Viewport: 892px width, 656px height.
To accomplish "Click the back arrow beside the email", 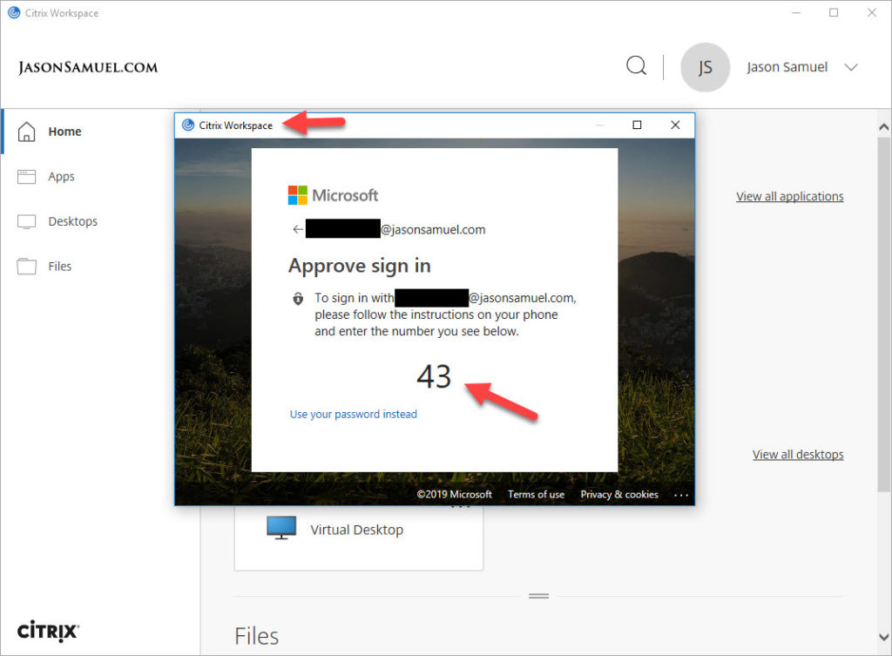I will [x=298, y=230].
